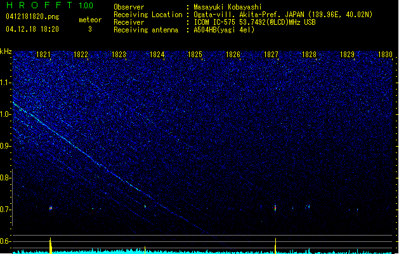Click the bright meteor echo near 1827
The image size is (399, 254).
pos(275,208)
